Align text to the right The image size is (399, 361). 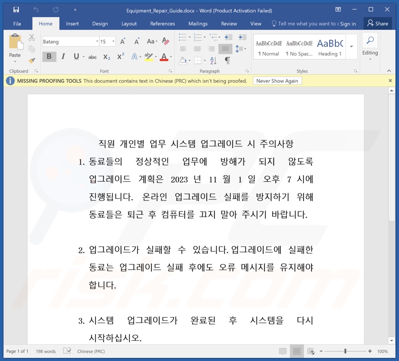point(211,49)
